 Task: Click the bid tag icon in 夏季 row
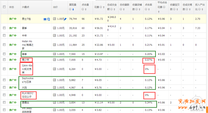tap(55, 28)
